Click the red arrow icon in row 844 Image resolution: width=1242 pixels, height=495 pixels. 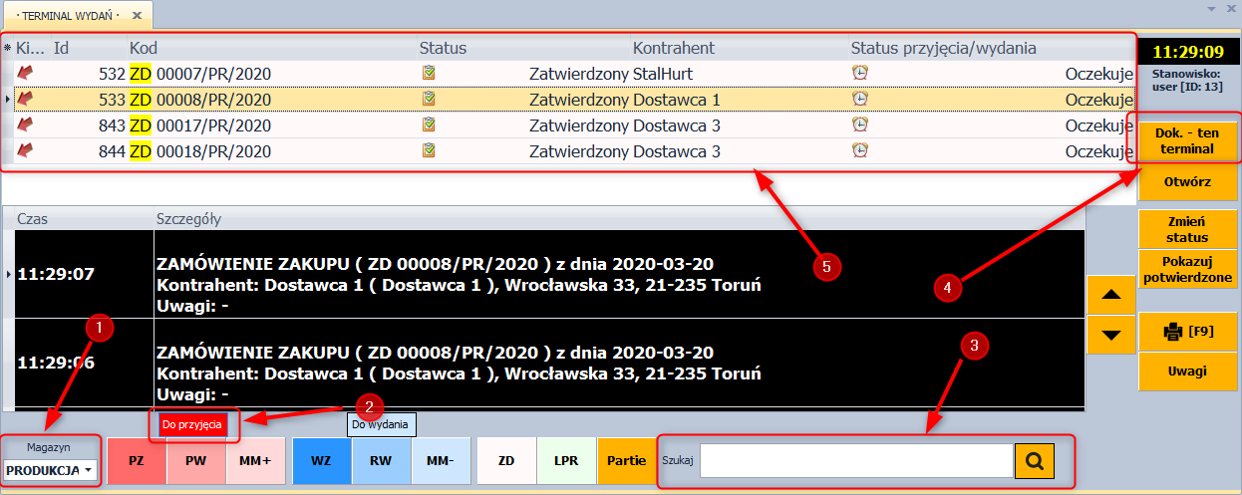tap(25, 149)
